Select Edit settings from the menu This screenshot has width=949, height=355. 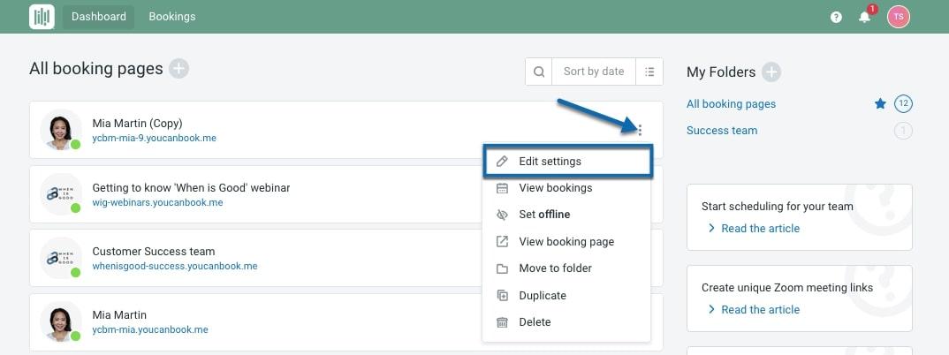point(550,162)
